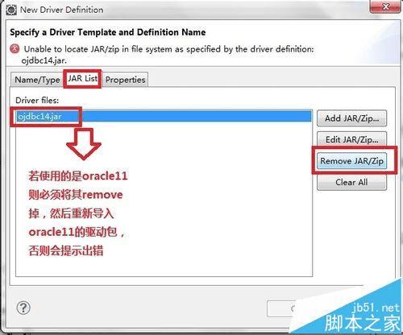
Task: Click the Edit JAR/Zip... button
Action: click(x=351, y=139)
